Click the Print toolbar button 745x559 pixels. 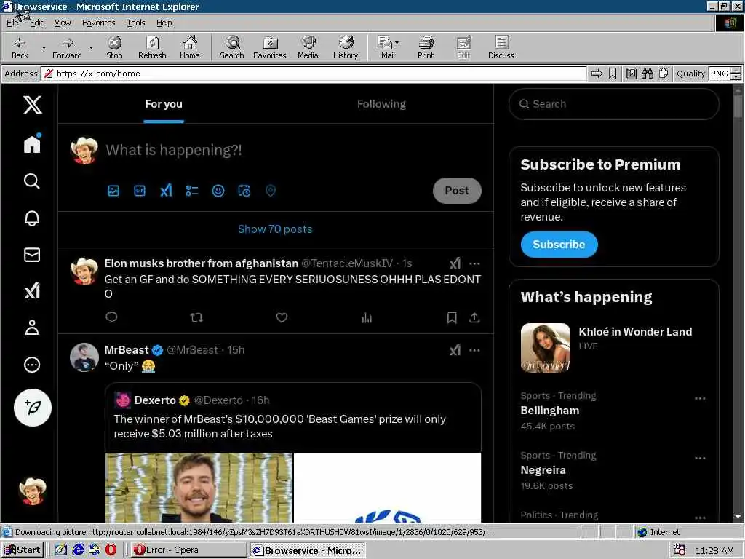426,47
